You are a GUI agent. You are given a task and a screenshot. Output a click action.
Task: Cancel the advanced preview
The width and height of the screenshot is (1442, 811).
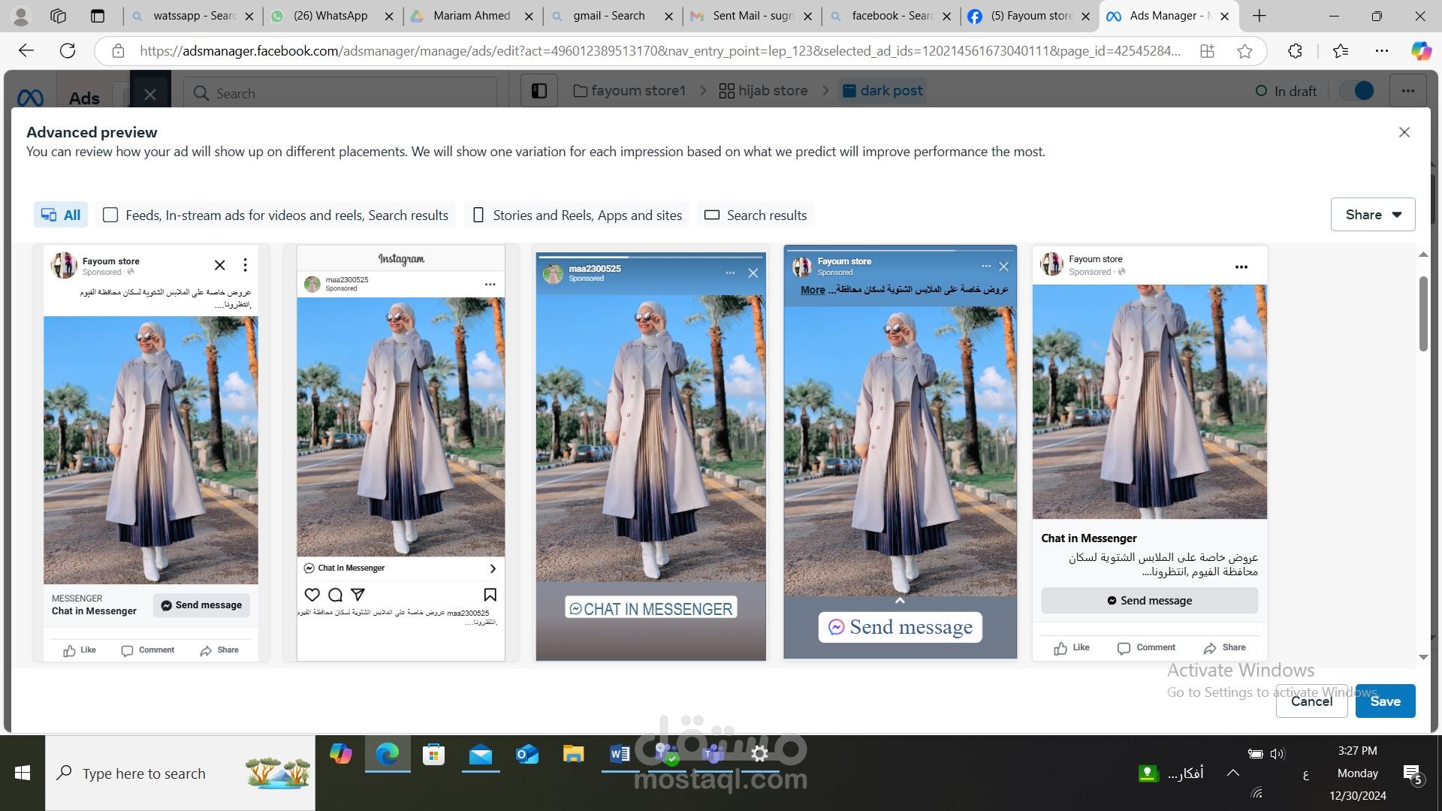click(x=1311, y=701)
